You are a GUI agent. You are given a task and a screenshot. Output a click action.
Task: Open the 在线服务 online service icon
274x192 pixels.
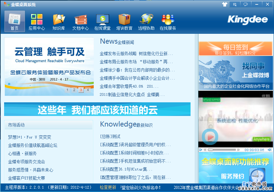(x=168, y=21)
